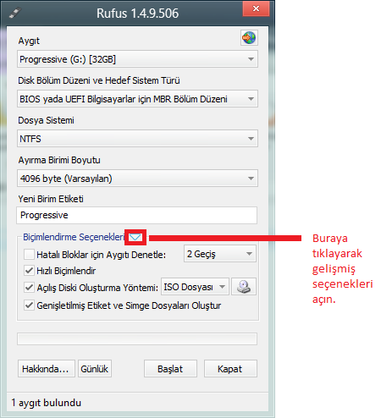
Task: Open the Dosya Sistemi NTFS dropdown
Action: pos(137,139)
